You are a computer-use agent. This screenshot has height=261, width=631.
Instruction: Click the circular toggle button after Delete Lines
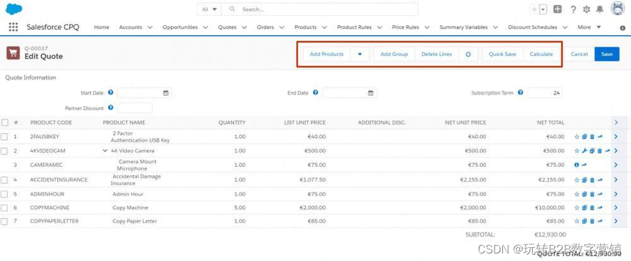(x=468, y=54)
